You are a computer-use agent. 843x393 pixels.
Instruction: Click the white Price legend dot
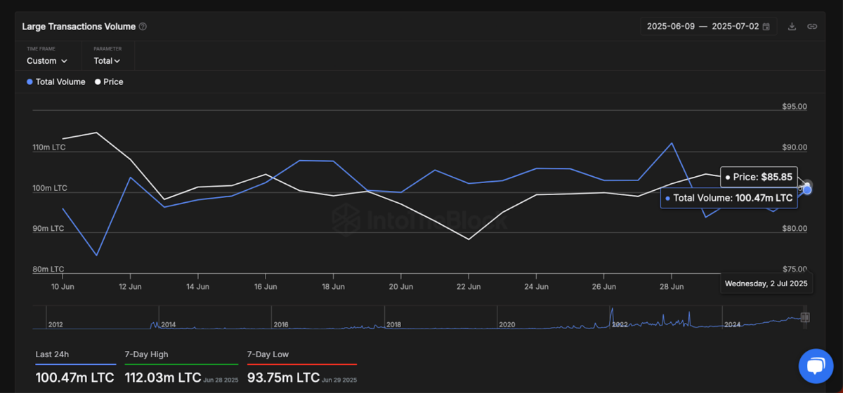point(97,82)
